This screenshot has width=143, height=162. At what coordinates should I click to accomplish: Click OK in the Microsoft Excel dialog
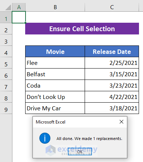click(x=80, y=152)
